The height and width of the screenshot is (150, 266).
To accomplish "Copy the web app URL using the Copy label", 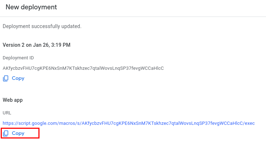I will pyautogui.click(x=18, y=133).
